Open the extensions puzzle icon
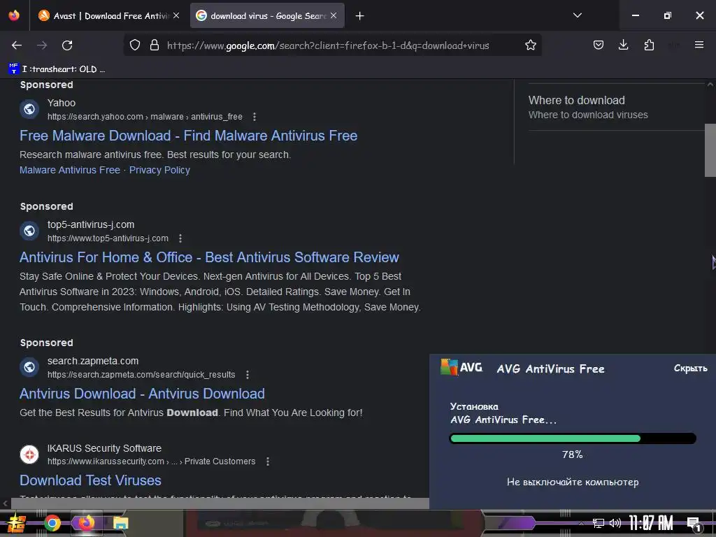The image size is (716, 537). click(649, 45)
